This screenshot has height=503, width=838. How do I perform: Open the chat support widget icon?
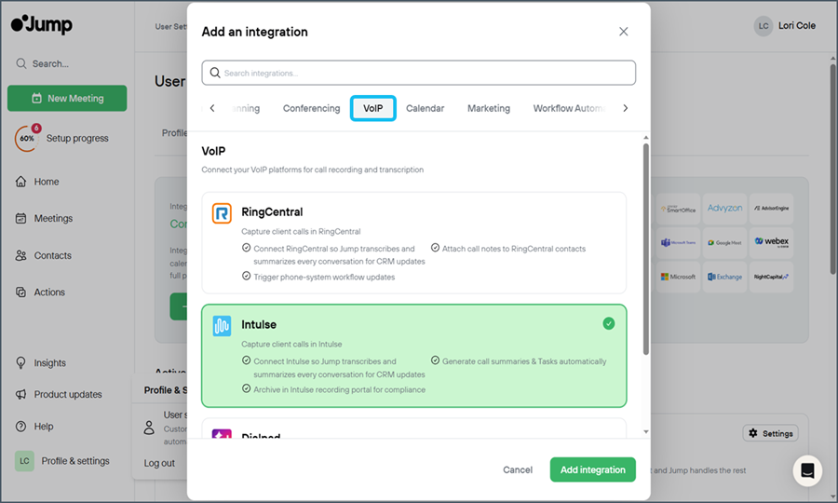[x=807, y=470]
